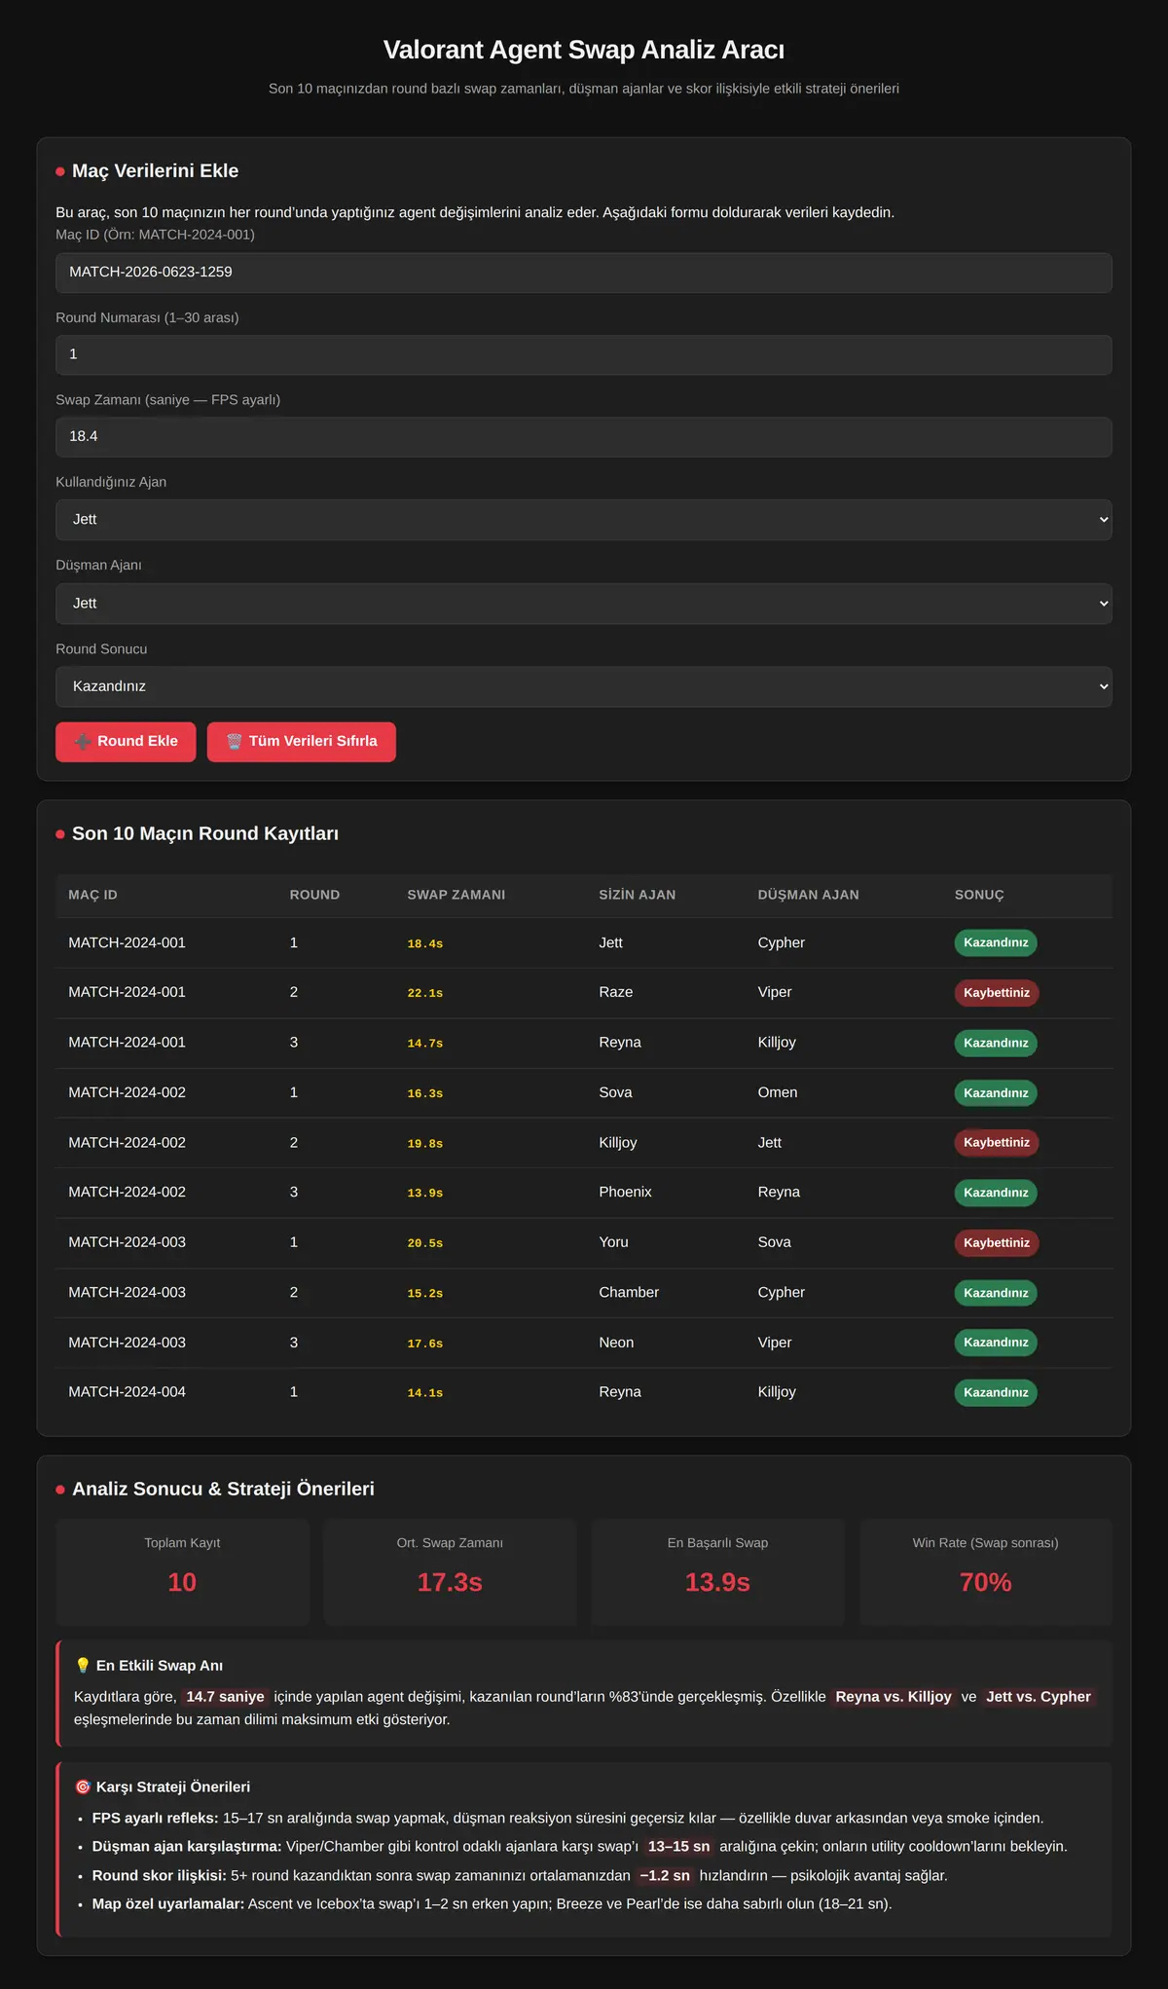The width and height of the screenshot is (1168, 1989).
Task: Focus the Round Numarası input field
Action: tap(584, 354)
